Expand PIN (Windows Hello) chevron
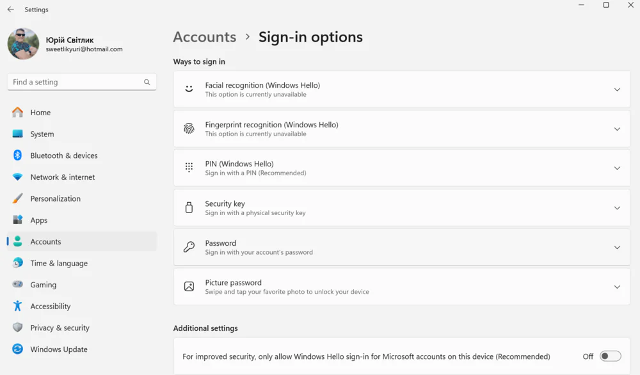Screen dimensions: 640x375 (x=617, y=168)
